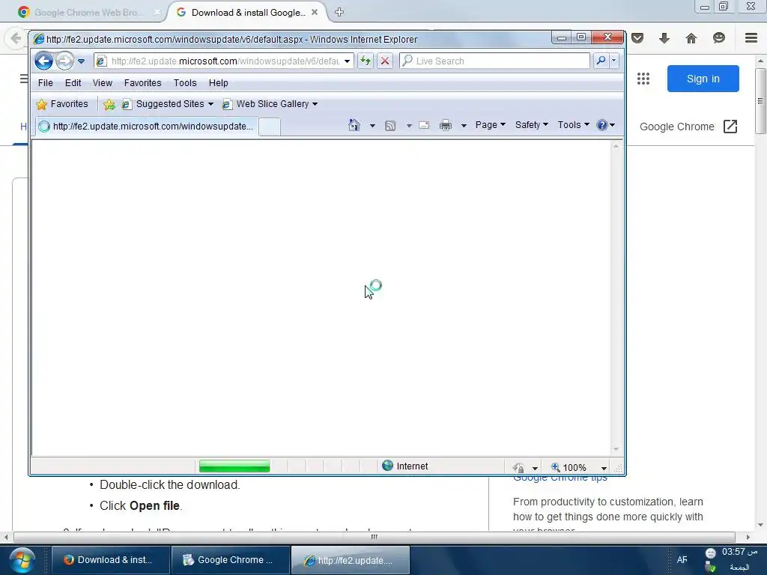This screenshot has height=575, width=767.
Task: Open the Edit menu
Action: click(x=73, y=83)
